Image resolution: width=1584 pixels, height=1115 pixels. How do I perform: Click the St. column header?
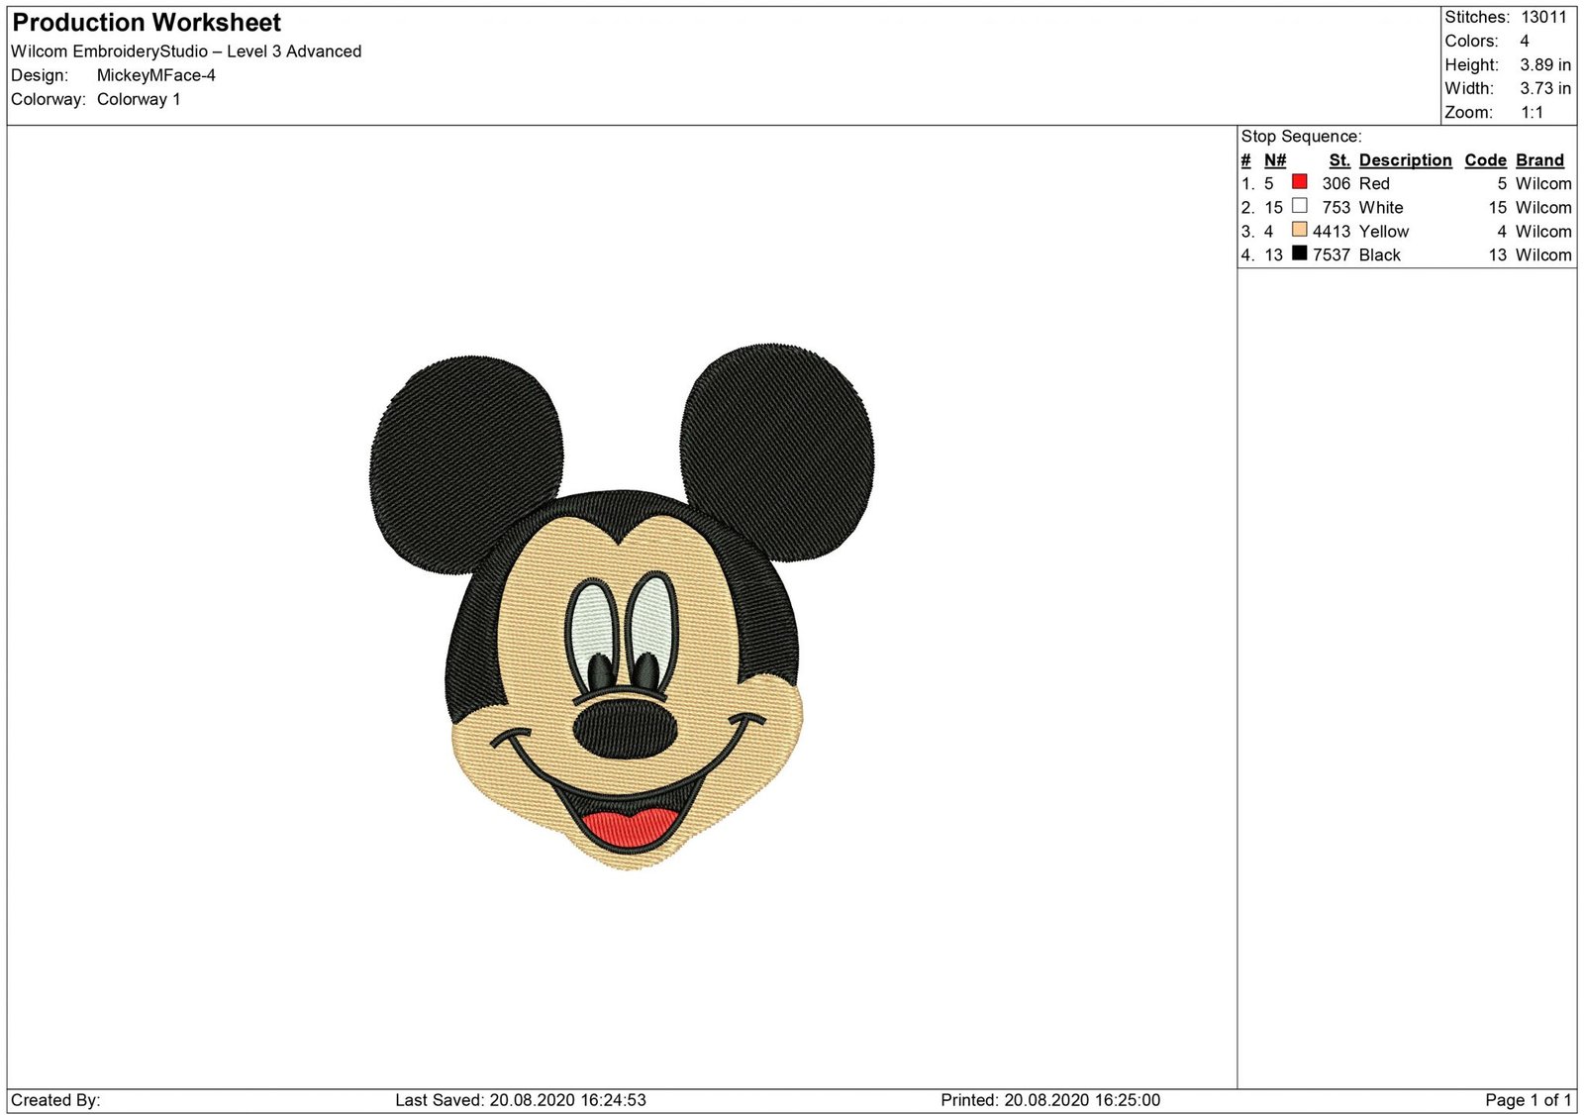(1338, 159)
